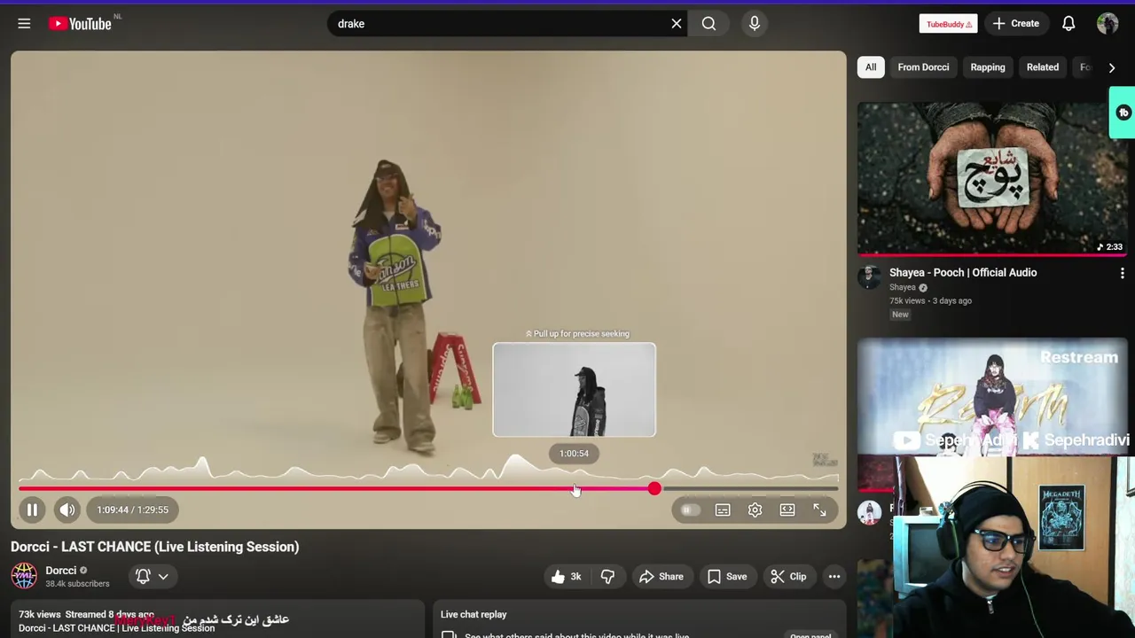Click the video title Dorcci - LAST CHANCE
The width and height of the screenshot is (1135, 638).
pyautogui.click(x=155, y=547)
